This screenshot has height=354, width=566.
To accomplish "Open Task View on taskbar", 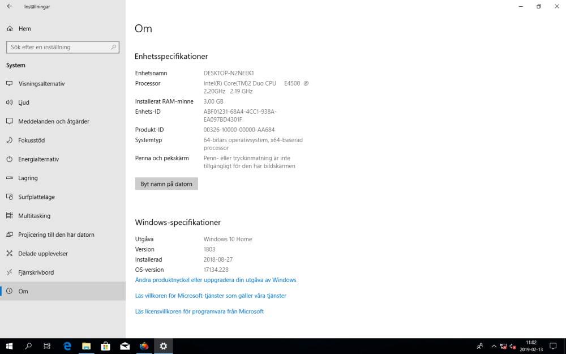I will click(x=47, y=346).
